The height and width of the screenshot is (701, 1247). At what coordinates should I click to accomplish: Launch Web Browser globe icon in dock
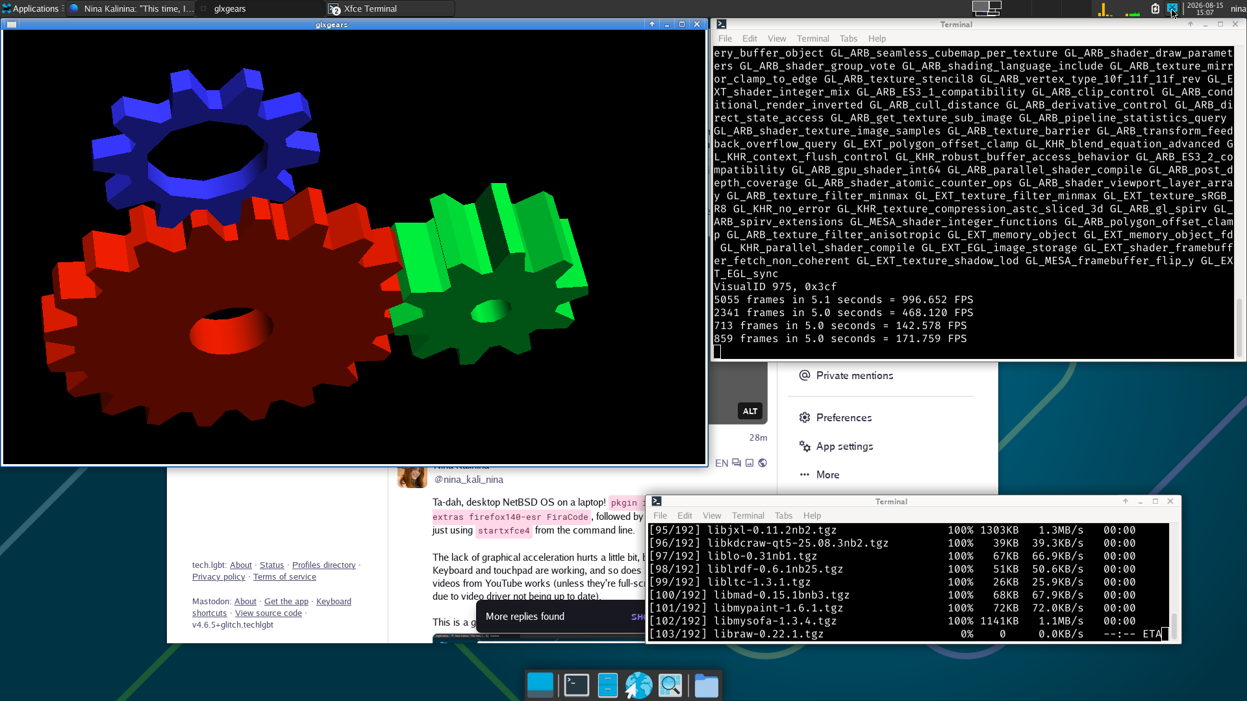click(639, 685)
